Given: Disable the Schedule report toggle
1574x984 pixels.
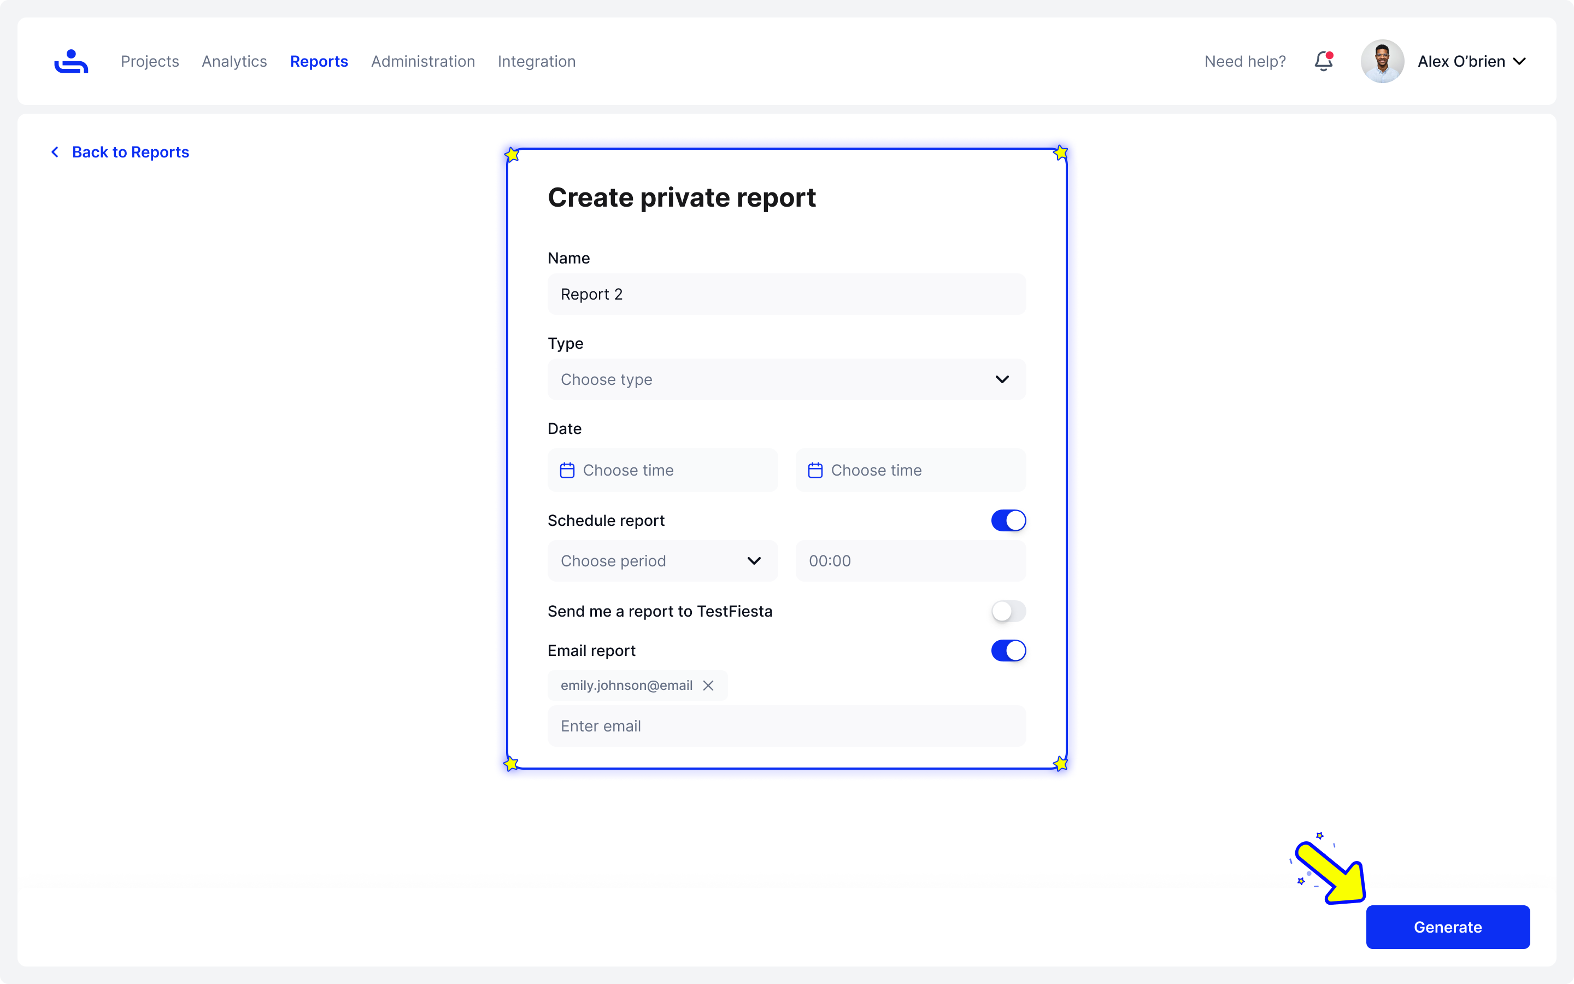Looking at the screenshot, I should tap(1008, 520).
